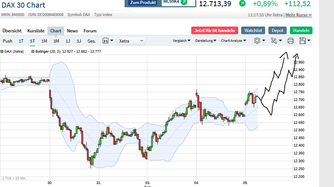Image resolution: width=334 pixels, height=187 pixels.
Task: Click the Watchlist button
Action: click(x=254, y=31)
